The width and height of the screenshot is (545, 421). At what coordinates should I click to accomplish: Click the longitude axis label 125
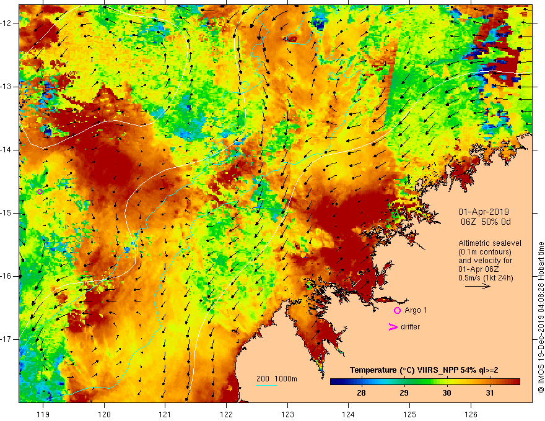410,414
